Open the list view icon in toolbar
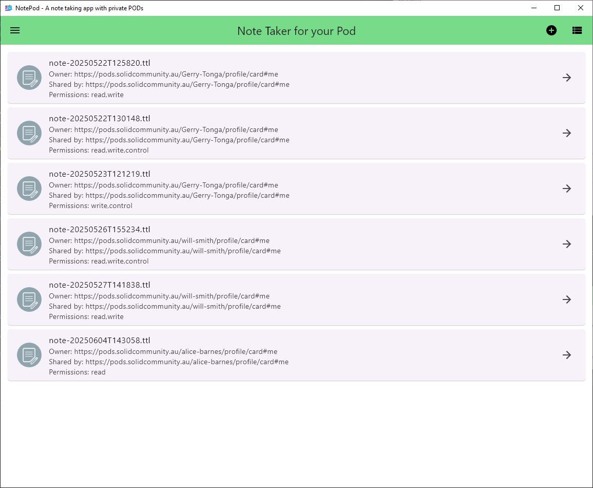Viewport: 593px width, 488px height. [x=577, y=30]
